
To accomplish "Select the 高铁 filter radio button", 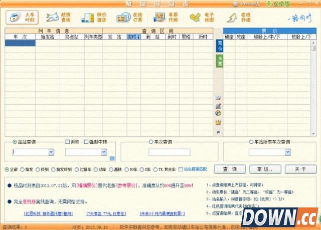I will [x=111, y=169].
